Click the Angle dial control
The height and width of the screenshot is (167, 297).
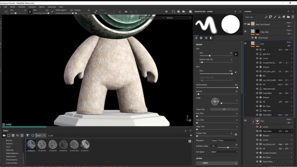click(x=215, y=102)
